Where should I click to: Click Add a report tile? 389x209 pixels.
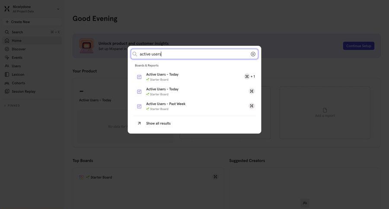click(x=325, y=113)
